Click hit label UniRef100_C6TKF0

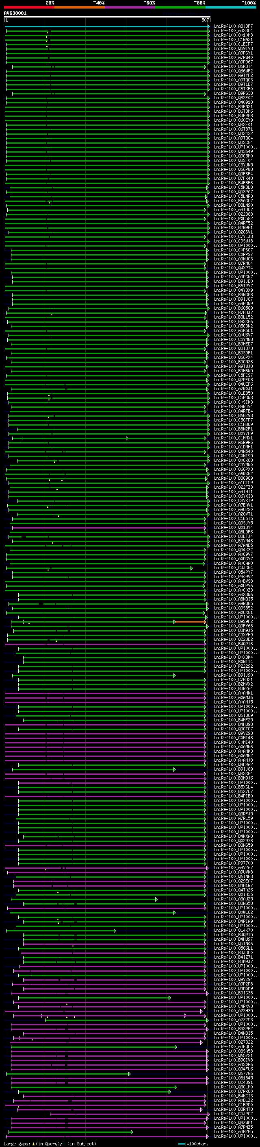point(233,89)
